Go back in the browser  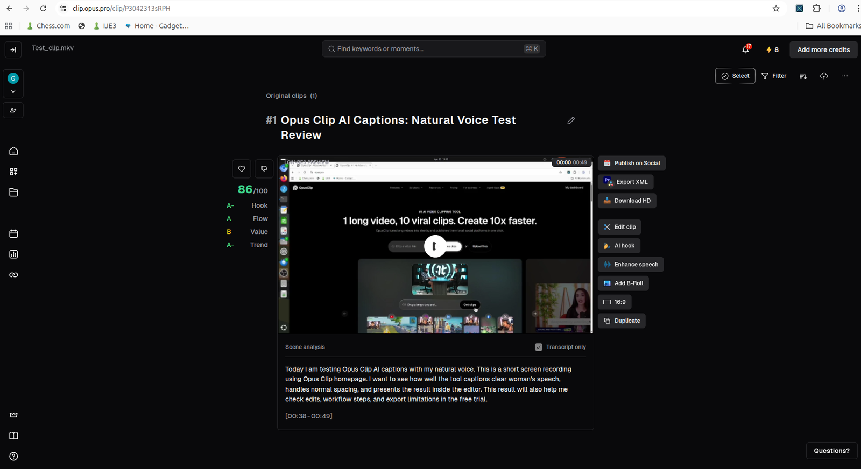coord(9,9)
